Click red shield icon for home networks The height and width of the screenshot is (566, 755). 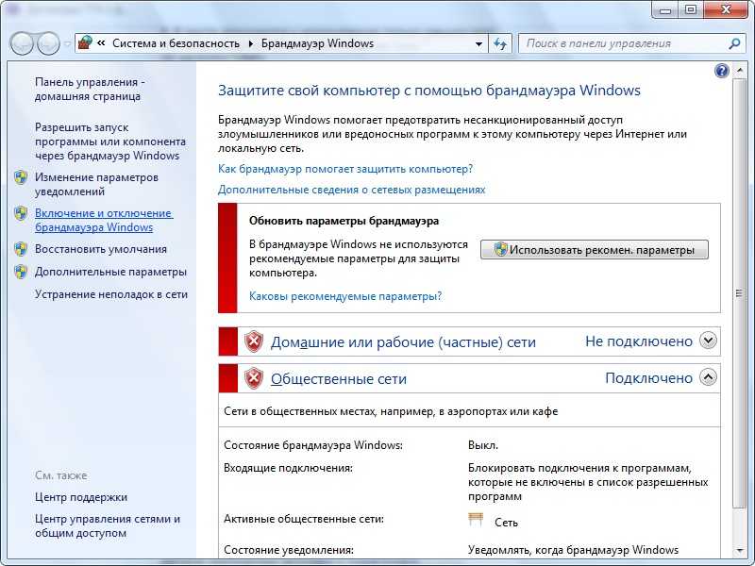(254, 341)
